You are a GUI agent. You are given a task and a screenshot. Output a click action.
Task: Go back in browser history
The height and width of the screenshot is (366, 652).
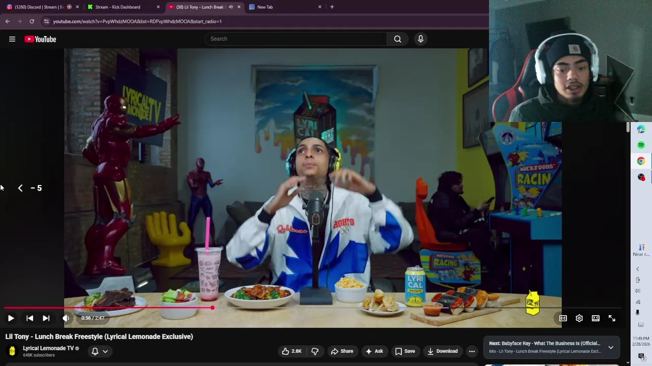tap(7, 21)
